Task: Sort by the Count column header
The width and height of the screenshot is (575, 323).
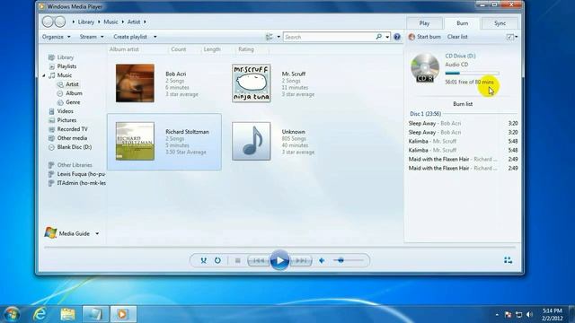Action: 178,49
